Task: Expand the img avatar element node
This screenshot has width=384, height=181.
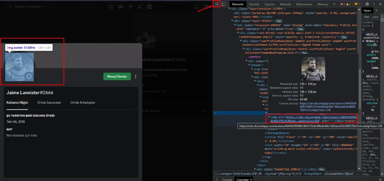Action: 269,117
